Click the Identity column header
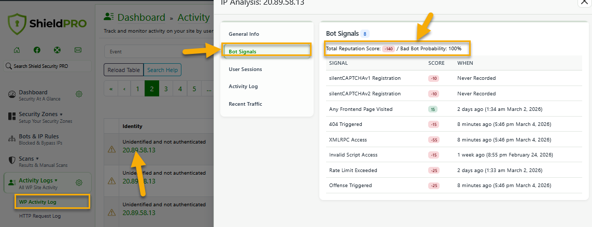The width and height of the screenshot is (592, 227). [x=133, y=126]
